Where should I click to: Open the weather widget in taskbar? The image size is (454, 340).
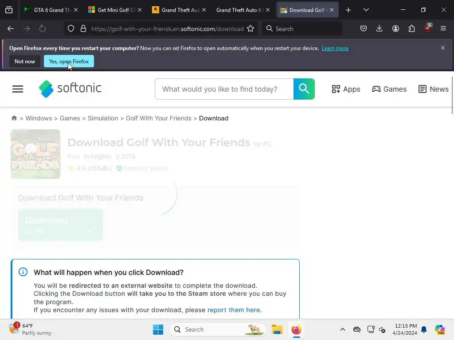(30, 329)
